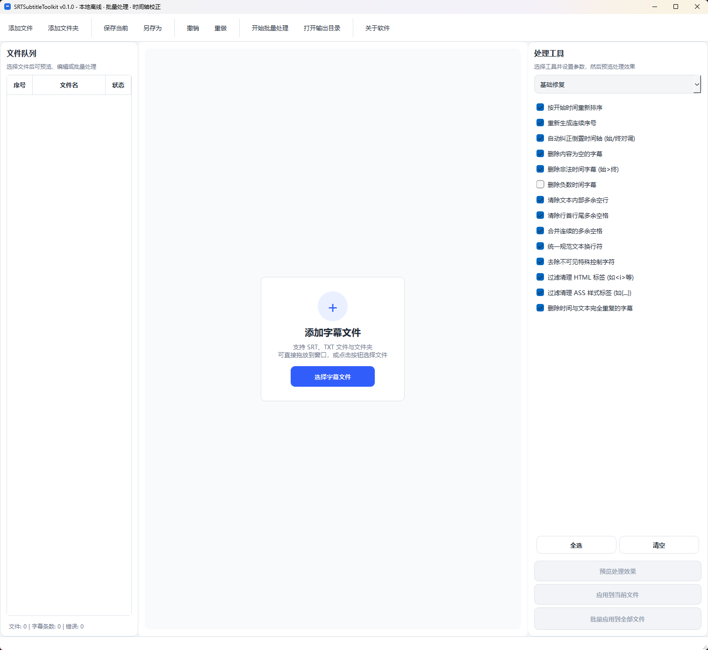708x650 pixels.
Task: Toggle 删除非法时间字幕 checkbox
Action: 540,169
